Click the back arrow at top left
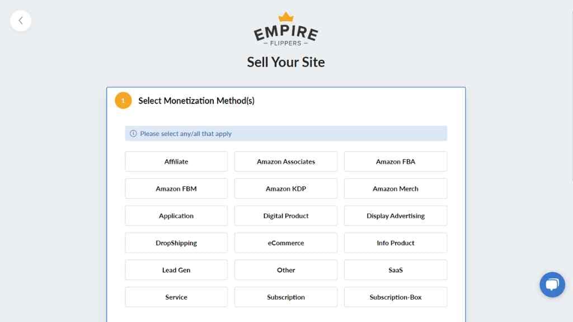Image resolution: width=573 pixels, height=322 pixels. pos(21,21)
